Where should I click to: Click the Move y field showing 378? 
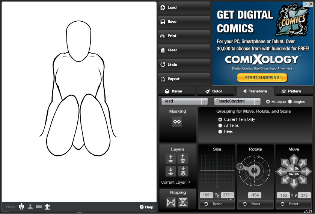coord(304,195)
